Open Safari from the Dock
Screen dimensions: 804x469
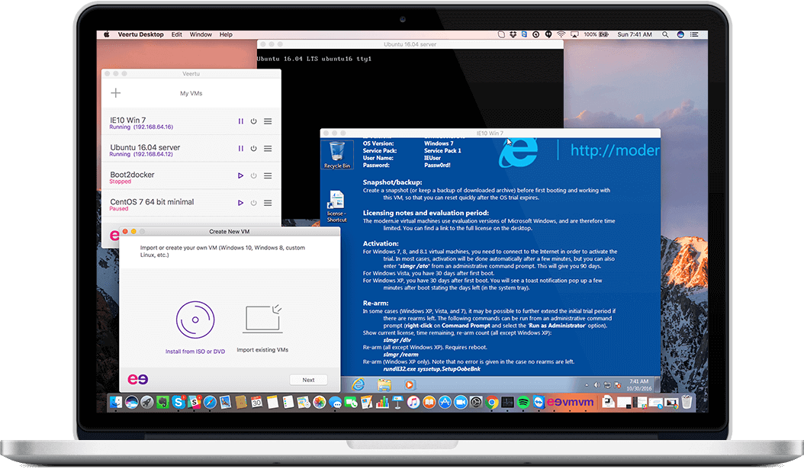pos(210,403)
